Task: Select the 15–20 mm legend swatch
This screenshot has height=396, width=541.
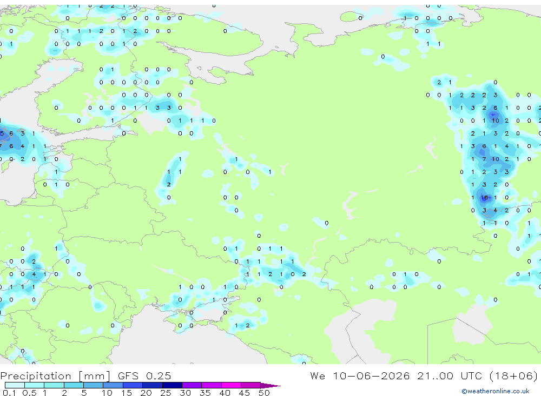Action: pos(133,385)
